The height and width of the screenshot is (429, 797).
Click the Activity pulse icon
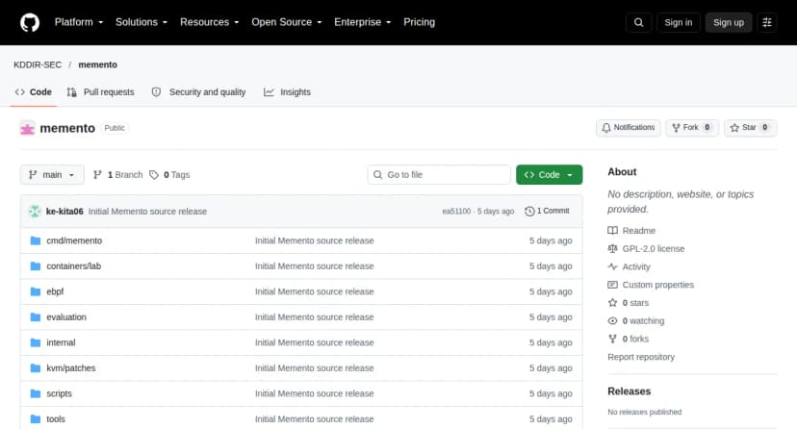(x=612, y=266)
